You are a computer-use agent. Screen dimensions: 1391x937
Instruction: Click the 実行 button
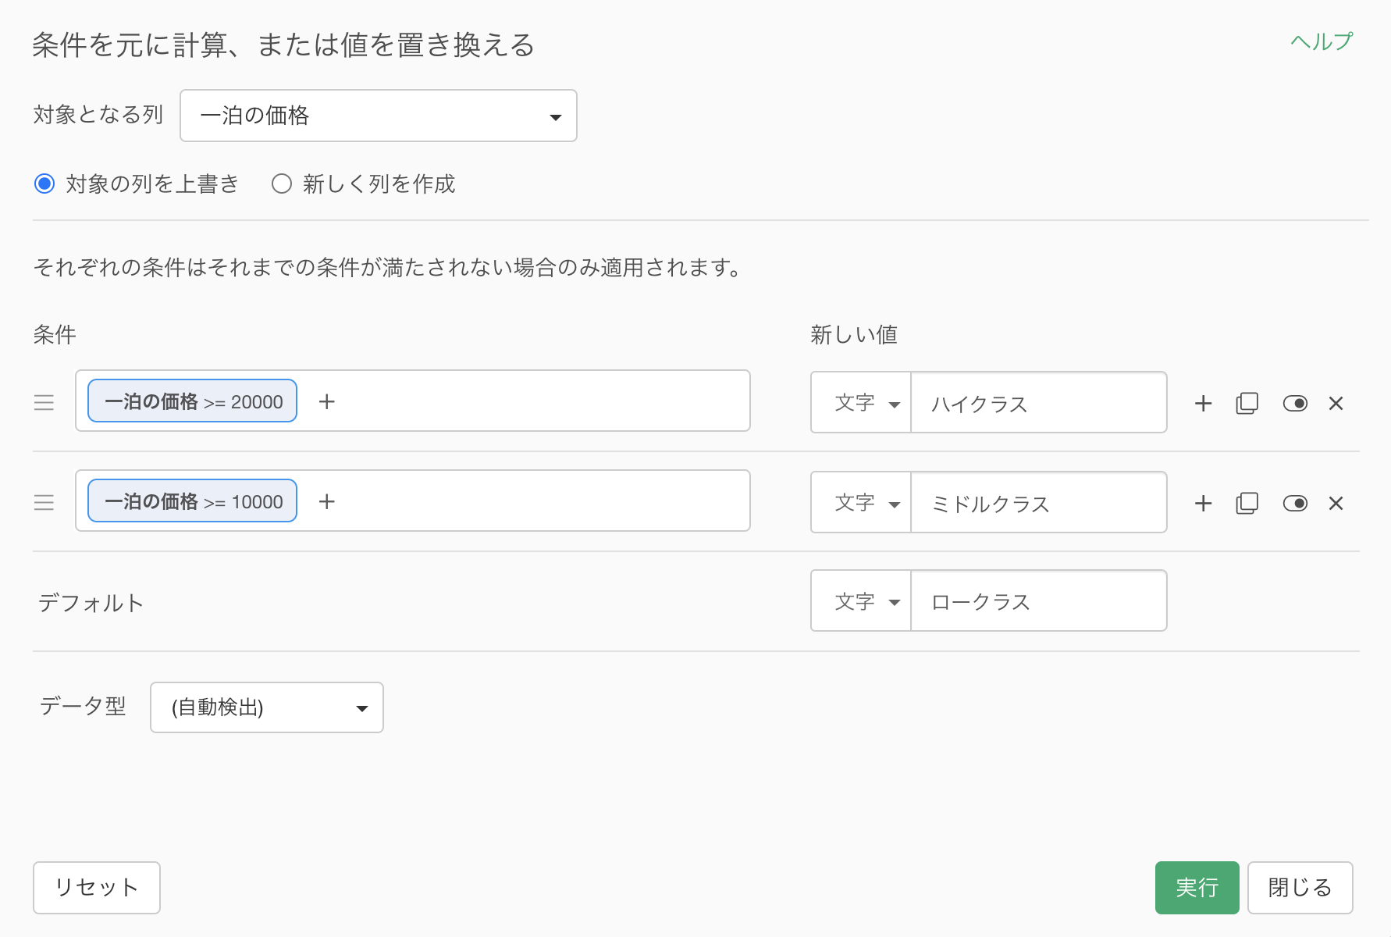tap(1196, 887)
